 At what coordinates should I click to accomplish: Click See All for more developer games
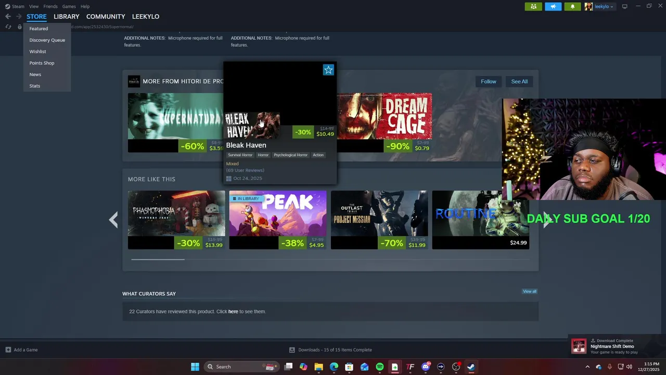pyautogui.click(x=519, y=81)
